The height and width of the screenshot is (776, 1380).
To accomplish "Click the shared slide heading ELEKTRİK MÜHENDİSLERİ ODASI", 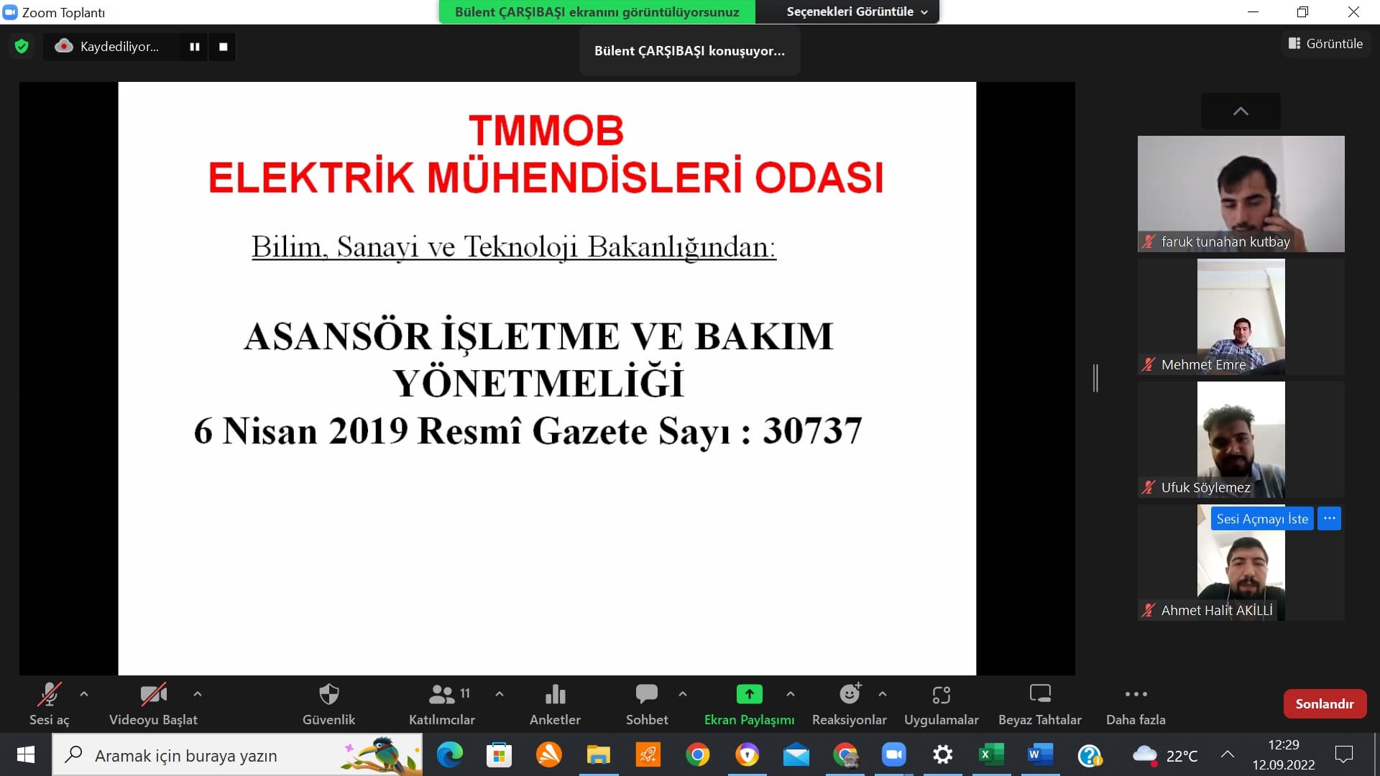I will (546, 177).
